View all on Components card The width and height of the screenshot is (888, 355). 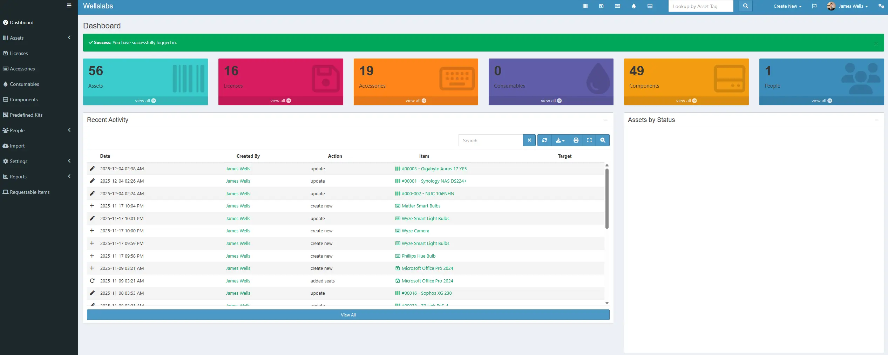686,101
